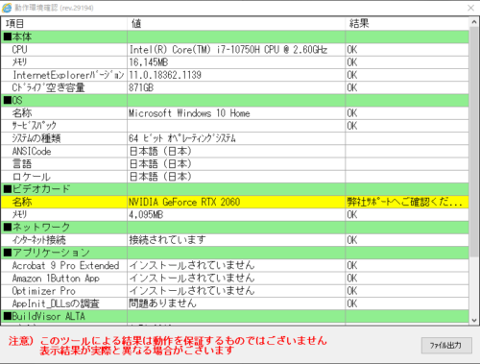This screenshot has height=364, width=480.
Task: Select the CPU row
Action: pos(235,50)
